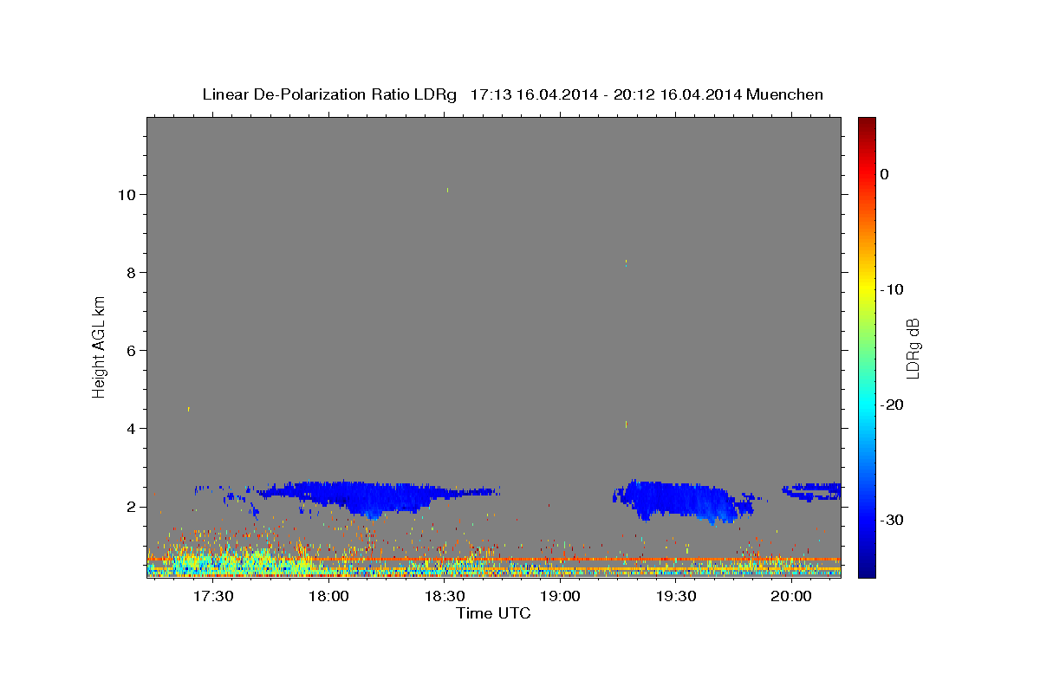The height and width of the screenshot is (693, 1040).
Task: Click the 18:00 time tick label
Action: (x=328, y=597)
